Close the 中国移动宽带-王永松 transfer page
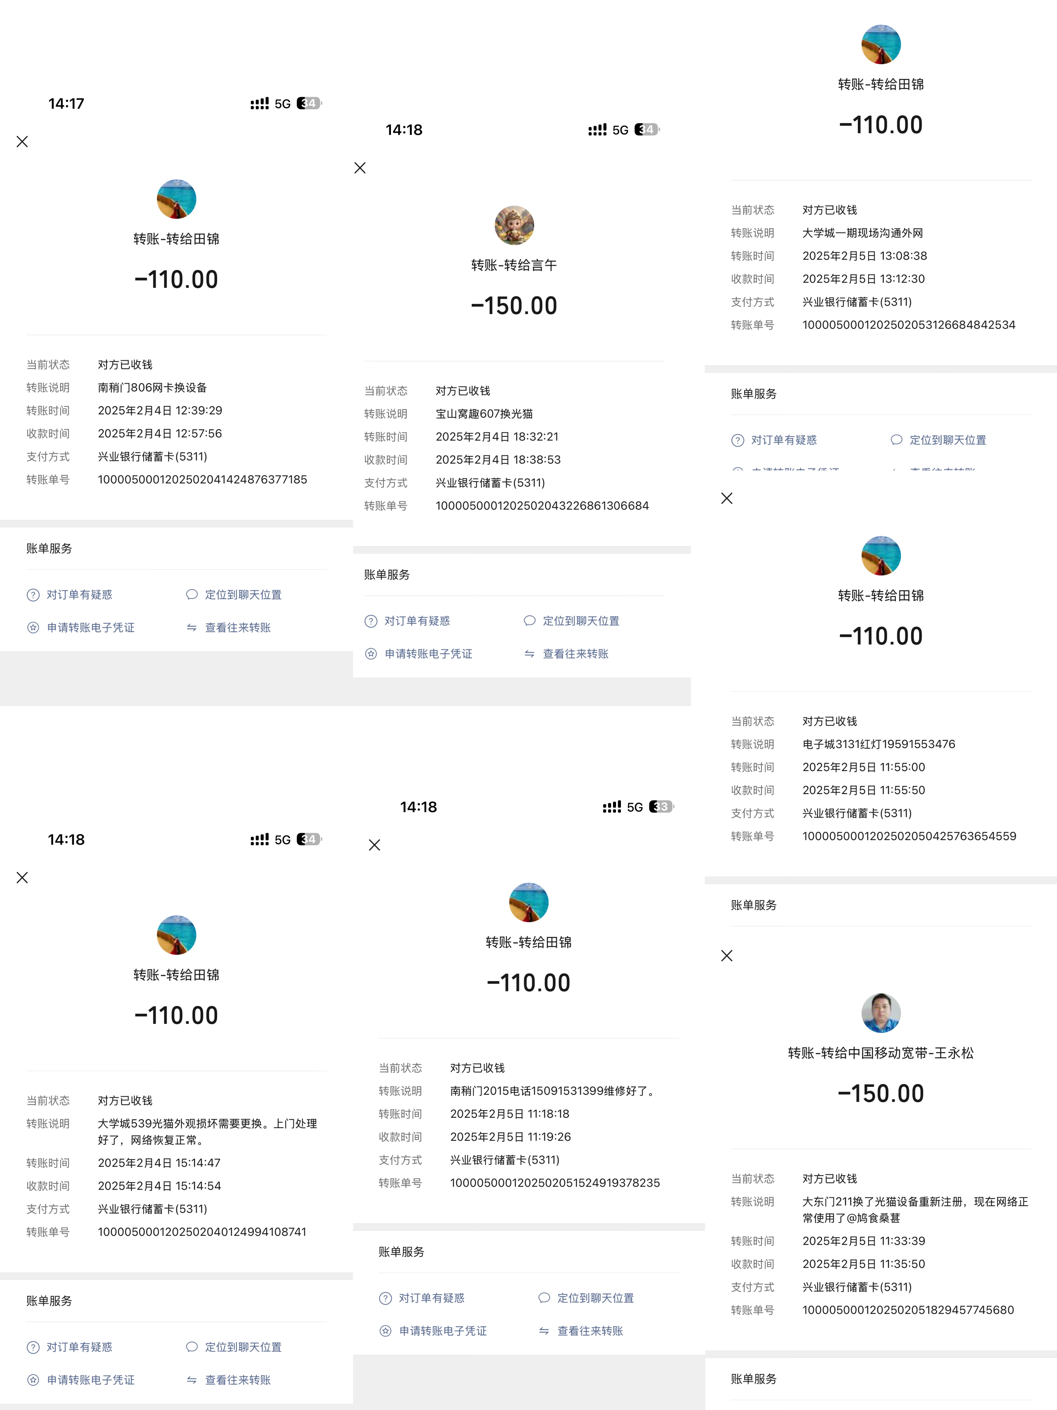 (x=727, y=955)
